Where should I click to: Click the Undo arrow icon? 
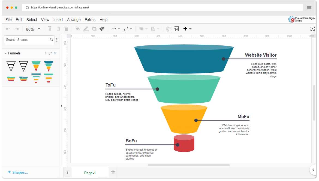click(8, 29)
